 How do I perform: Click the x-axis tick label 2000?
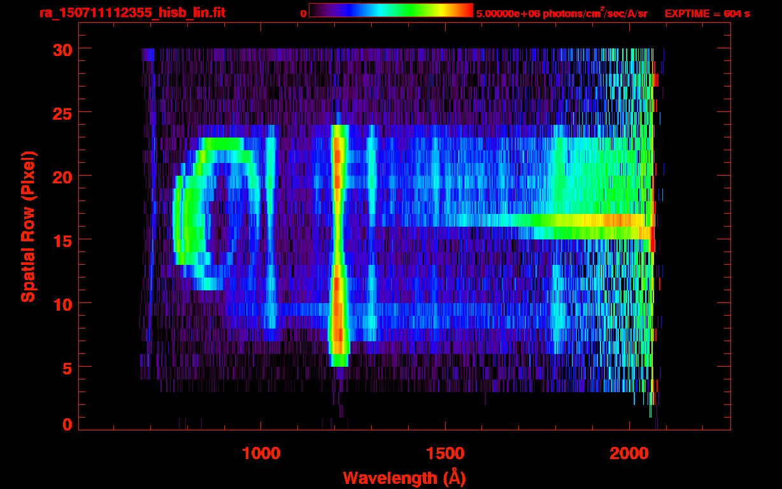629,453
